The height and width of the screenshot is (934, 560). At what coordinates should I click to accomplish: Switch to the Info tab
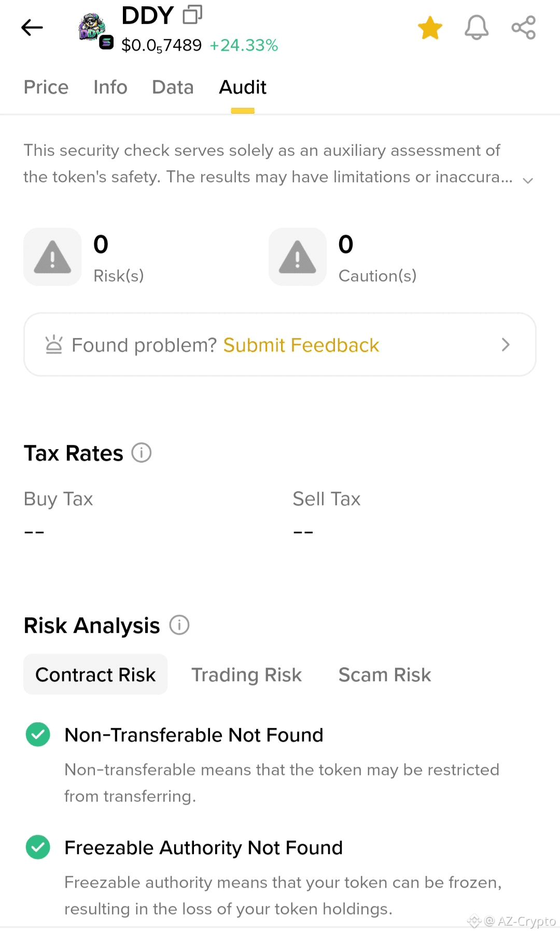(x=110, y=87)
